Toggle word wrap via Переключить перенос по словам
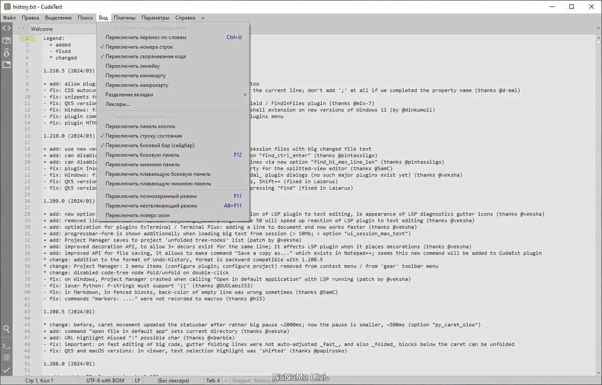Viewport: 602px width, 385px height. coord(173,37)
